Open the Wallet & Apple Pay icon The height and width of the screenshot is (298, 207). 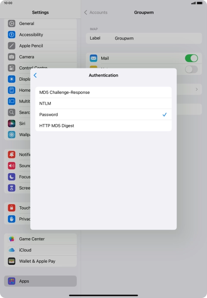click(x=12, y=261)
